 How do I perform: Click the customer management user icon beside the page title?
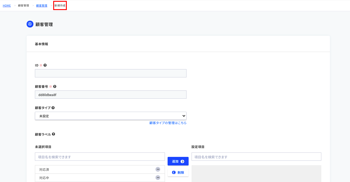pyautogui.click(x=30, y=24)
